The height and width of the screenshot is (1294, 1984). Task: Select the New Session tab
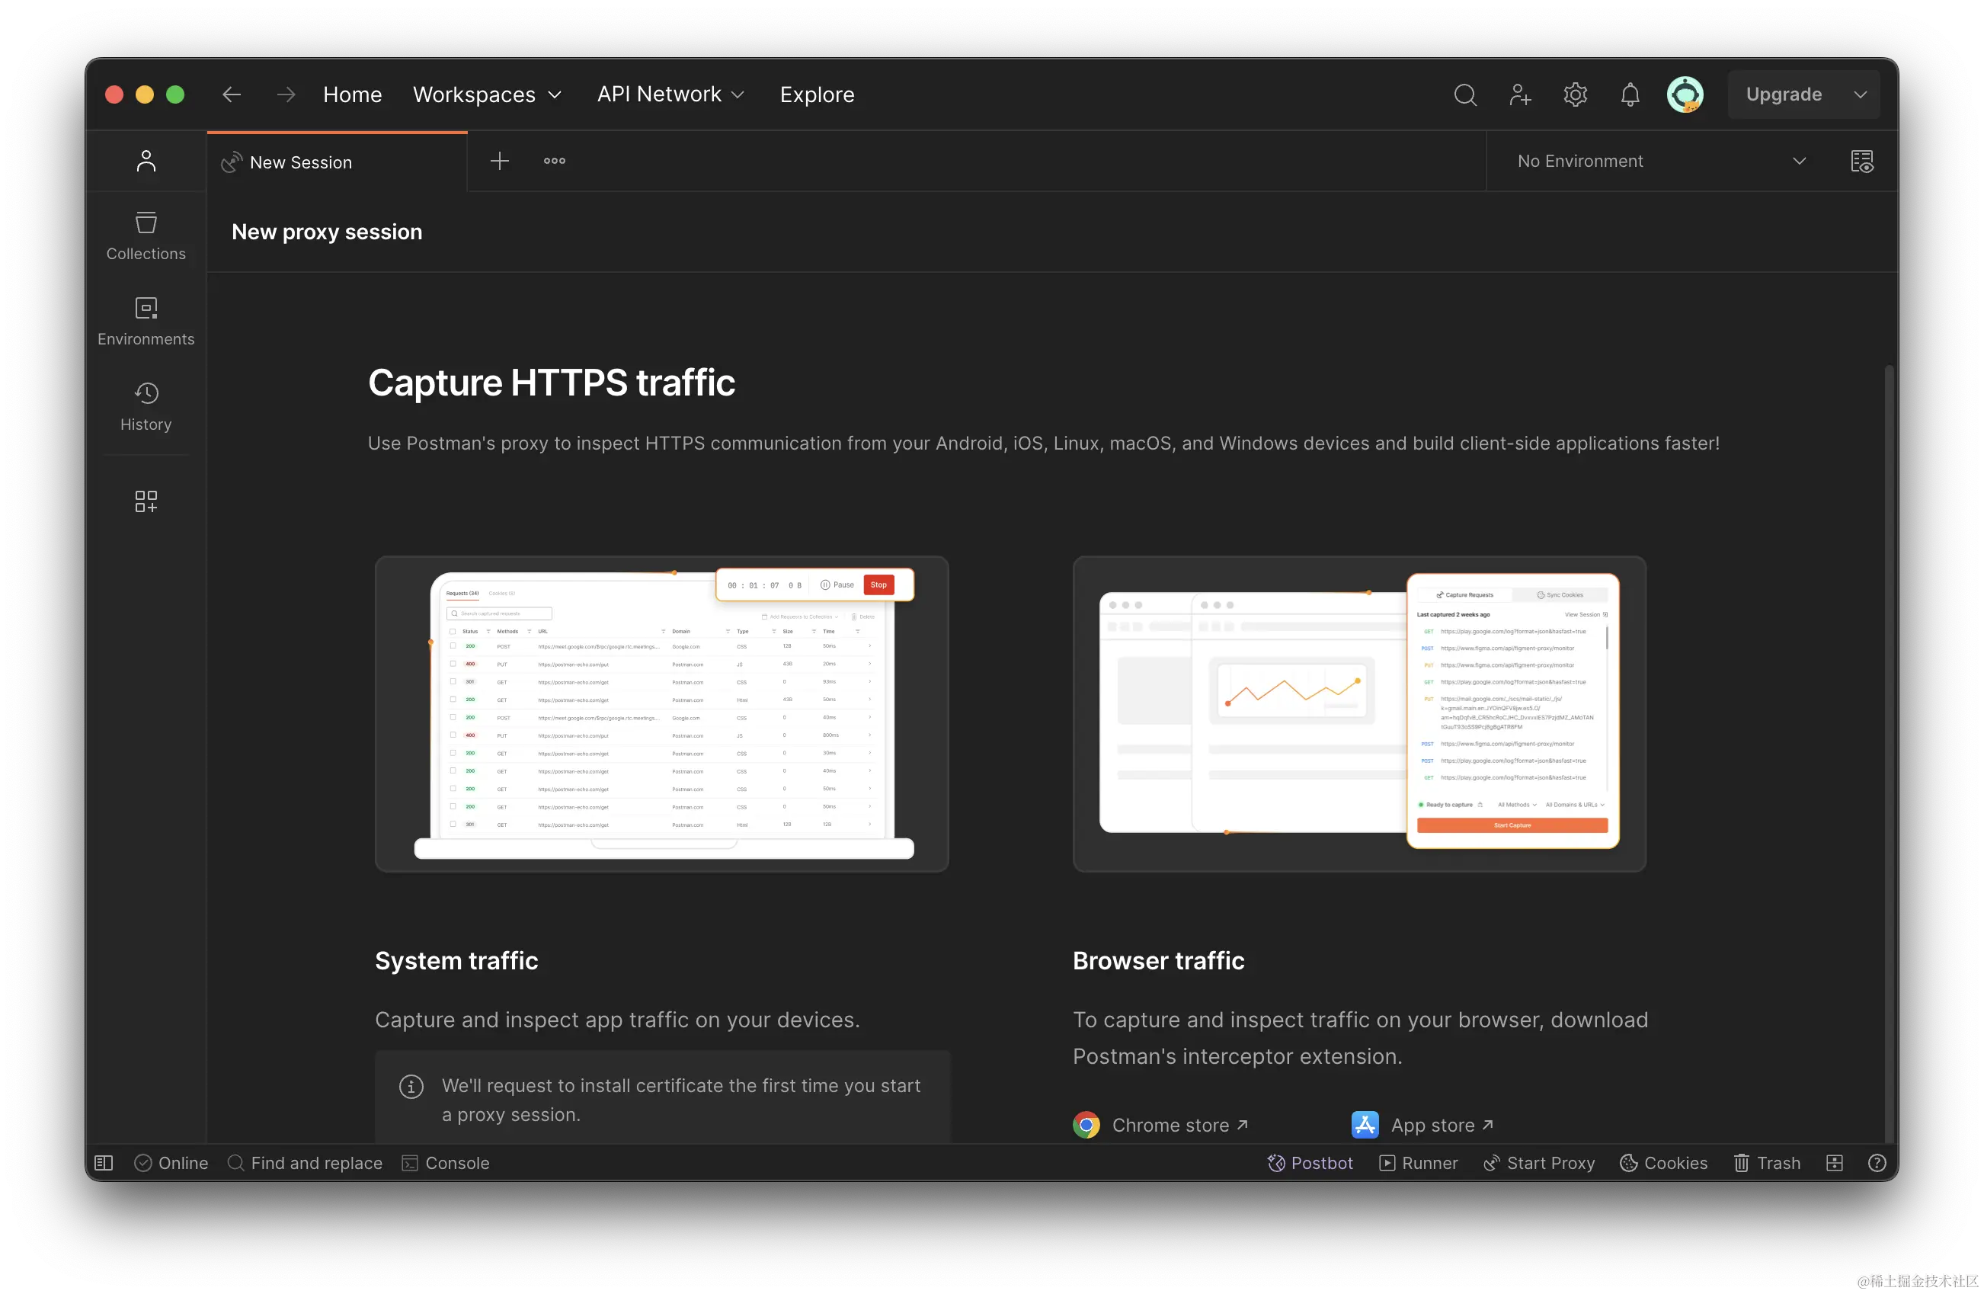click(301, 162)
